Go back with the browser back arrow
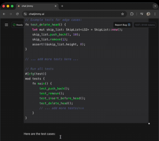This screenshot has height=141, width=159. pos(4,14)
